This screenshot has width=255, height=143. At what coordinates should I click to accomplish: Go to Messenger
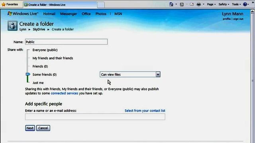point(69,14)
